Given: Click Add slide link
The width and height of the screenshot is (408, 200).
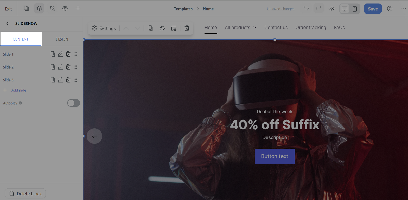Looking at the screenshot, I should 19,90.
